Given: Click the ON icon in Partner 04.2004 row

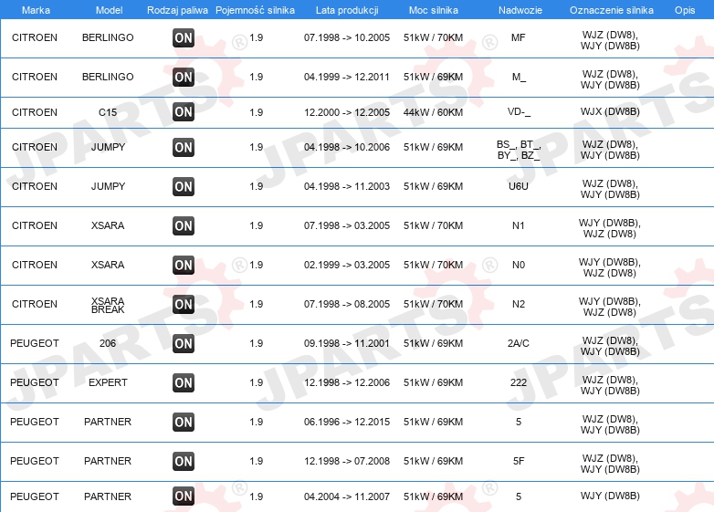Looking at the screenshot, I should pos(184,496).
